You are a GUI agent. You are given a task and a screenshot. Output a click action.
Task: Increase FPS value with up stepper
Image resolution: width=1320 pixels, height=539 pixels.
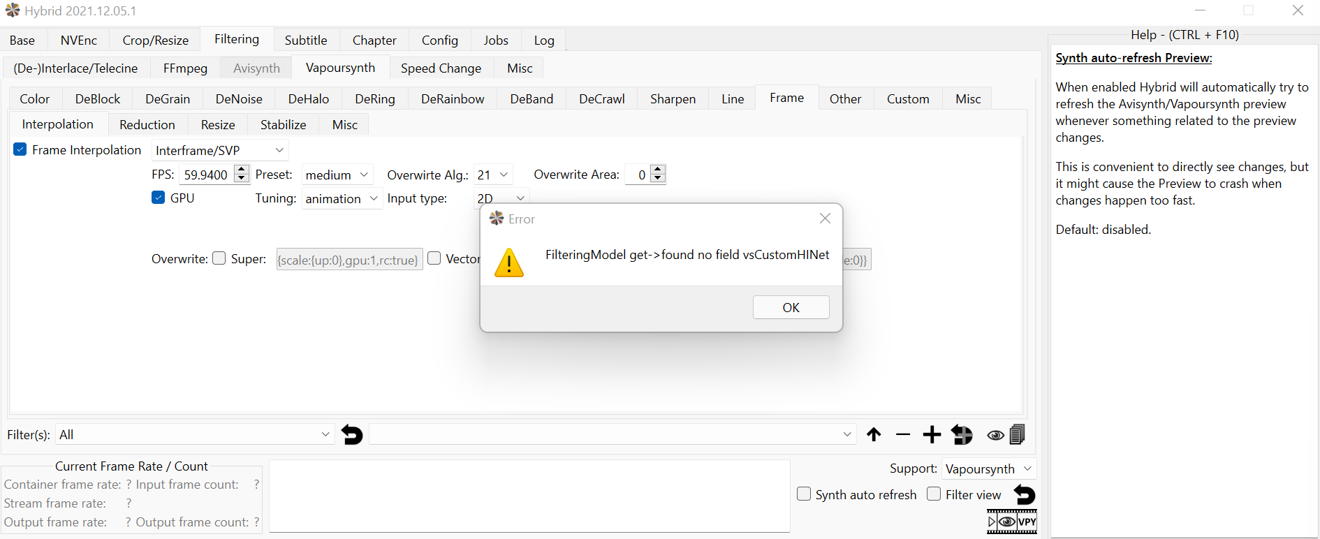point(242,170)
